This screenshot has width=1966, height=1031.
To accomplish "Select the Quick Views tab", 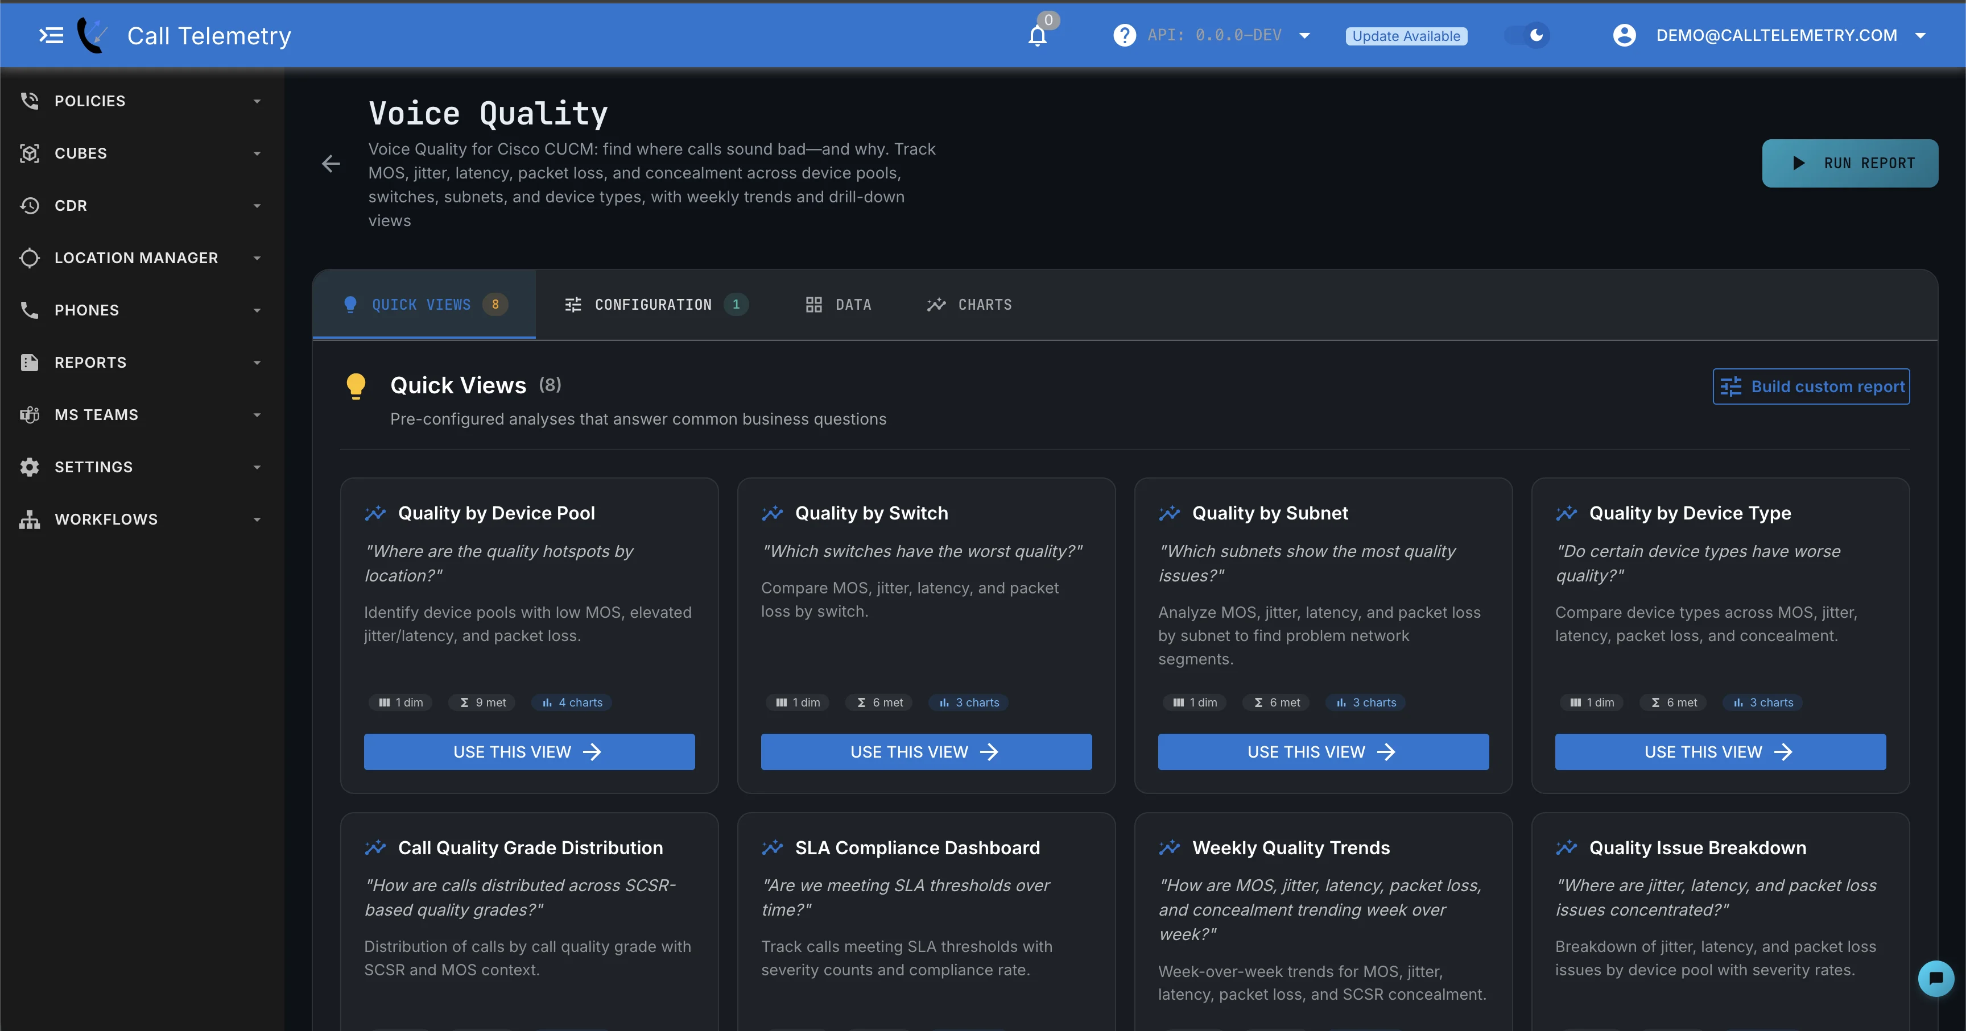I will point(424,304).
